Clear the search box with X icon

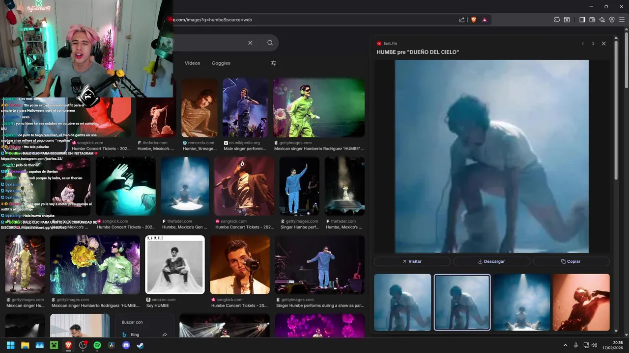(x=250, y=43)
